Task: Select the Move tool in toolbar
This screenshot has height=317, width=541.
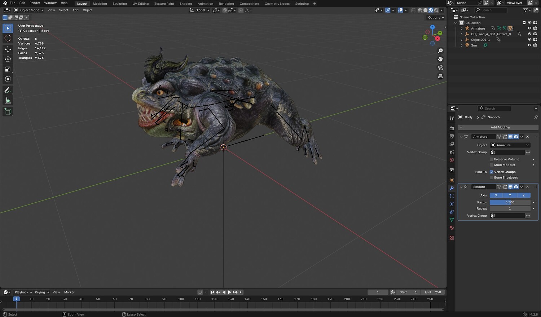Action: pyautogui.click(x=8, y=49)
